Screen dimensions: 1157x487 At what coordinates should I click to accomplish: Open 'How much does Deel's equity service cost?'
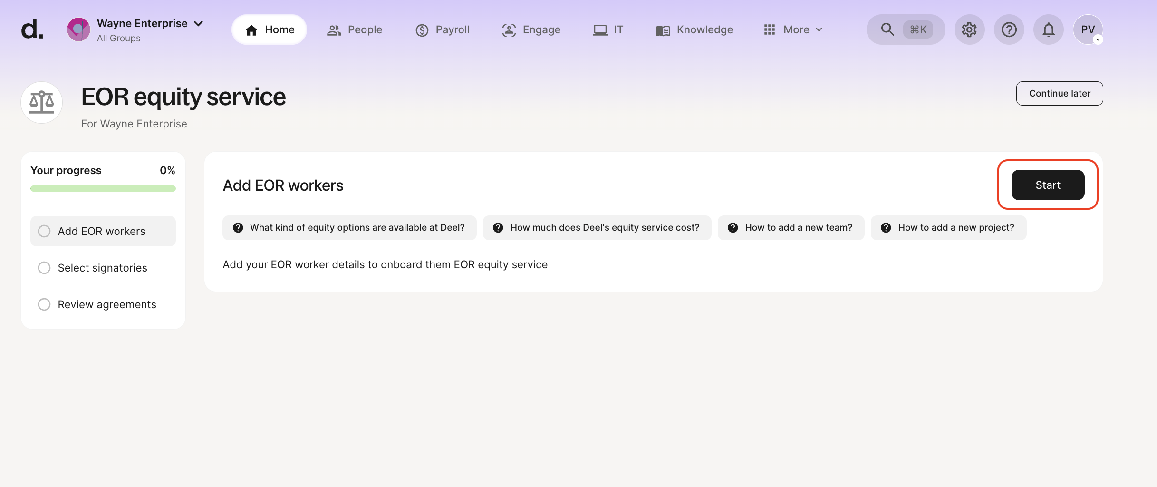(597, 228)
